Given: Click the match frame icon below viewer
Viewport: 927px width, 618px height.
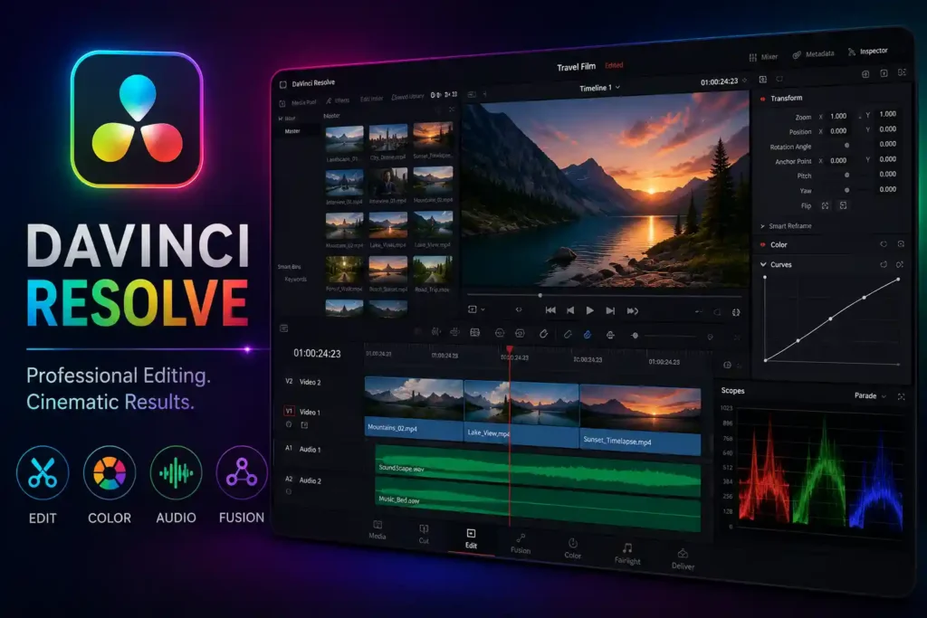Looking at the screenshot, I should (x=519, y=309).
